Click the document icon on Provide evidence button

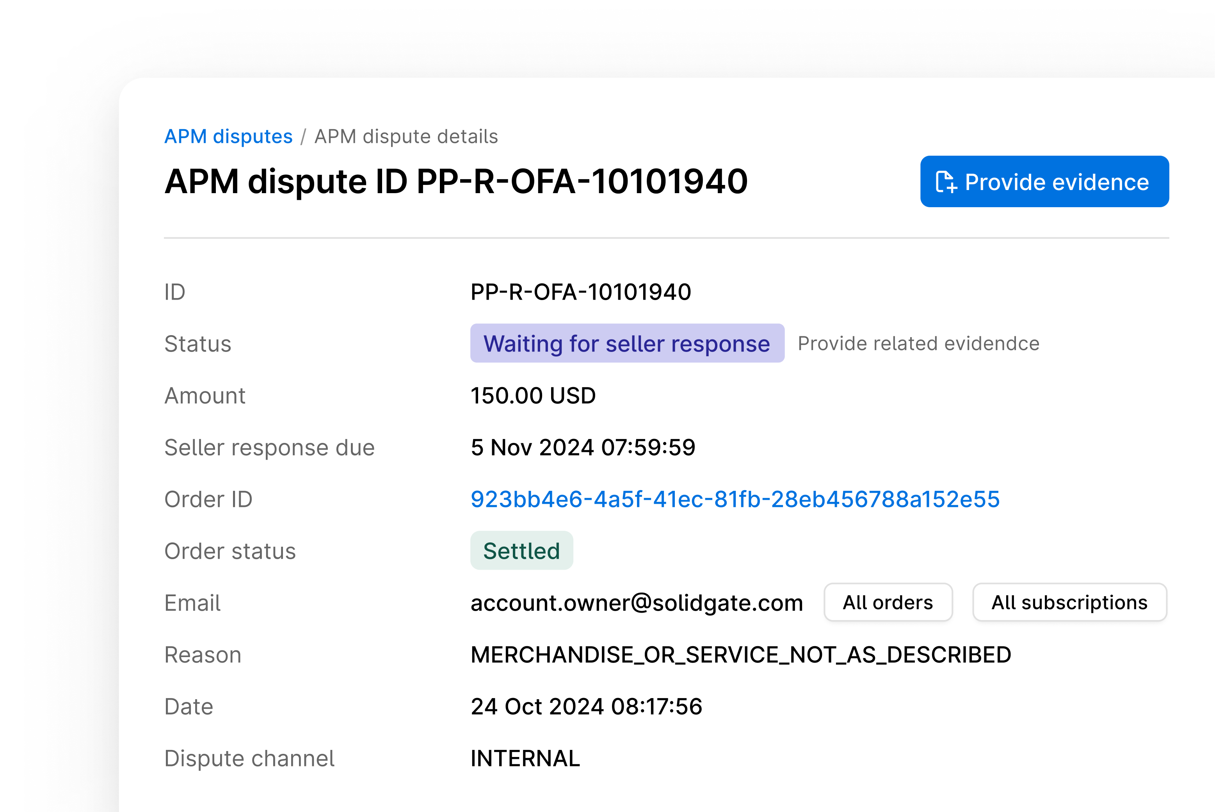point(948,182)
